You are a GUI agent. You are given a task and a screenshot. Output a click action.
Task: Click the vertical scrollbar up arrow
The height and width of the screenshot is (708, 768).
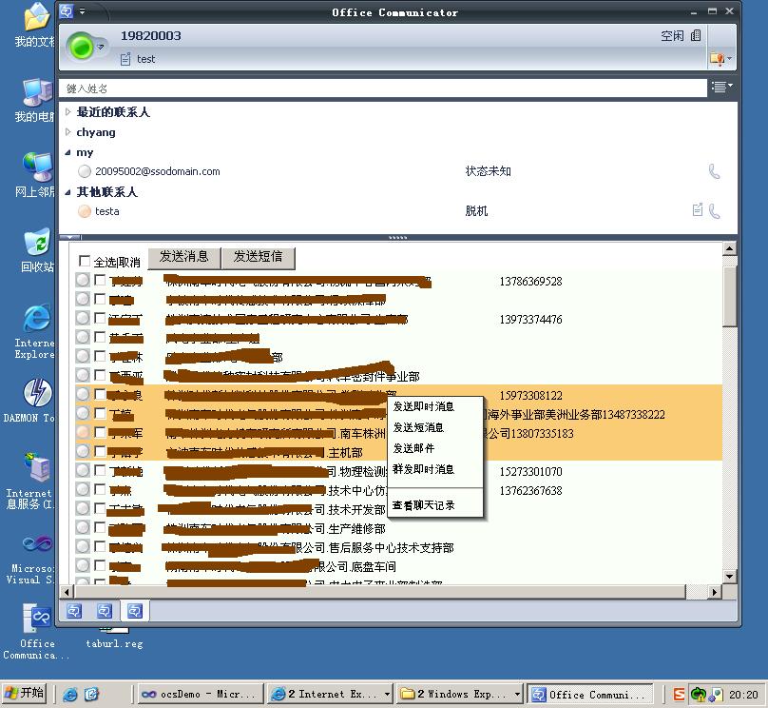[x=729, y=249]
